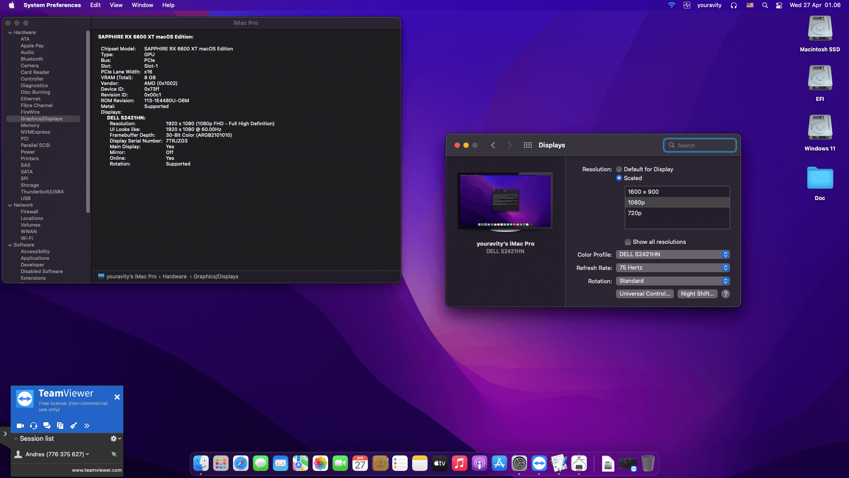Image resolution: width=849 pixels, height=478 pixels.
Task: Collapse TeamViewer panel side arrow
Action: (5, 434)
